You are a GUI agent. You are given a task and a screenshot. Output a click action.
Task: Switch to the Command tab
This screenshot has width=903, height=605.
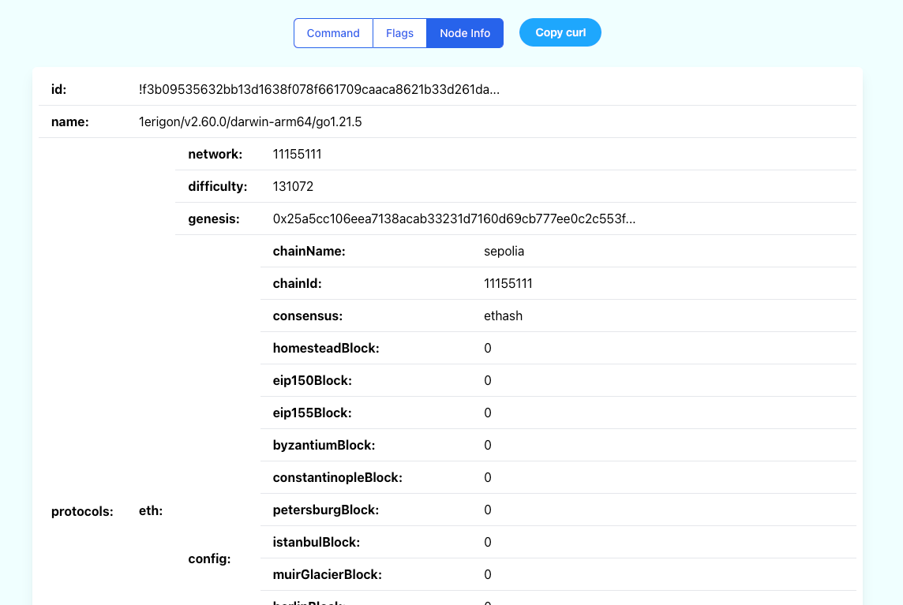pyautogui.click(x=333, y=33)
